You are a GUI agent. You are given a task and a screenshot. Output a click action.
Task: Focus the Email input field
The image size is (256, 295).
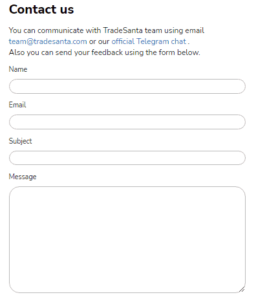coord(127,122)
